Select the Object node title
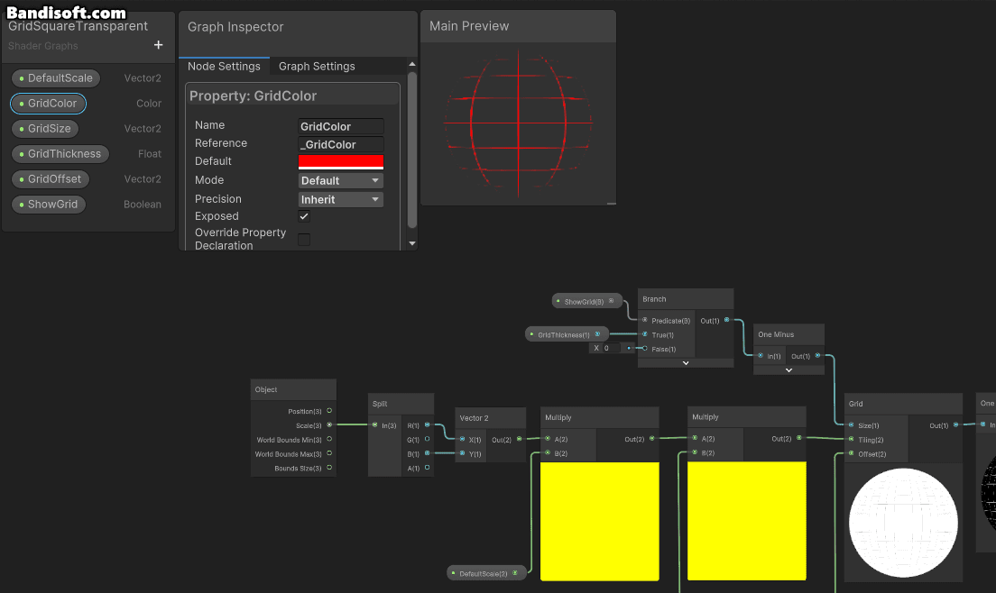Viewport: 996px width, 593px height. pos(266,389)
